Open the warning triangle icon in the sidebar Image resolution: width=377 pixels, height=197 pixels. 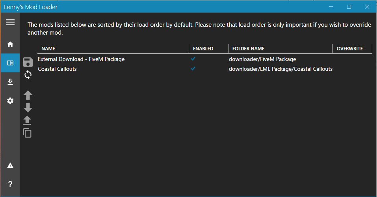[x=10, y=166]
